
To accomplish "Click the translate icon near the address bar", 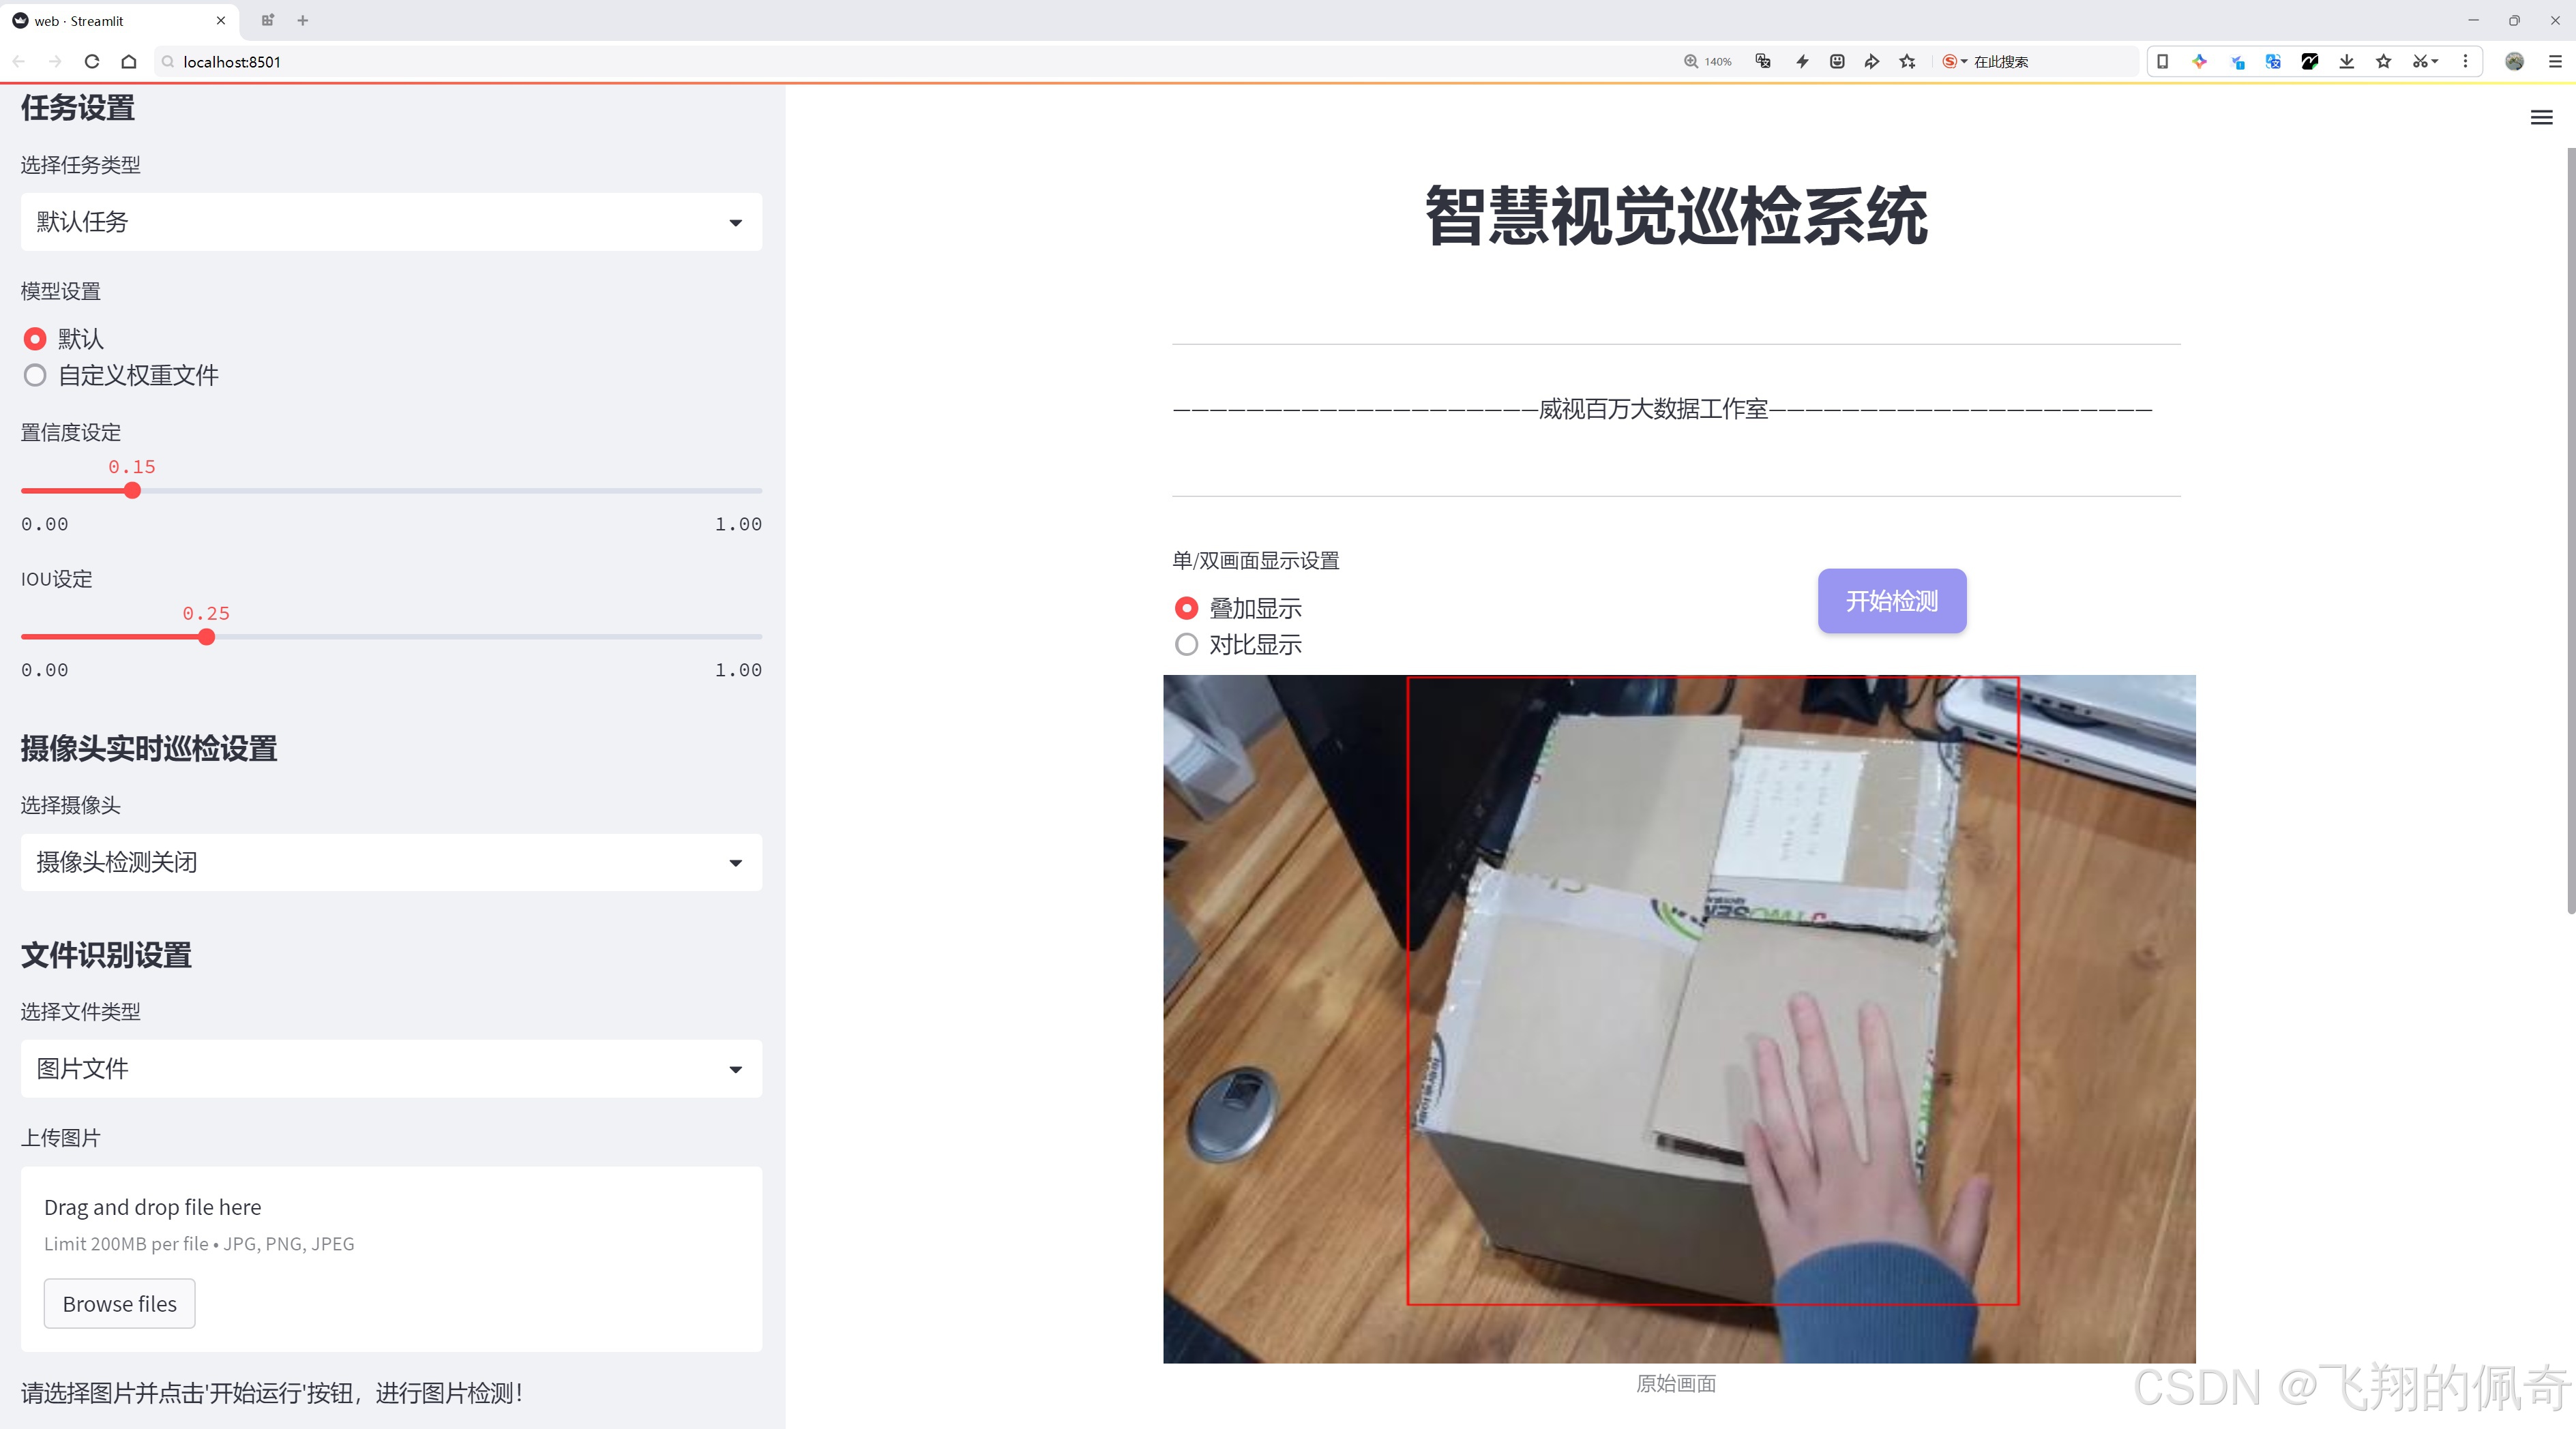I will pyautogui.click(x=1762, y=61).
